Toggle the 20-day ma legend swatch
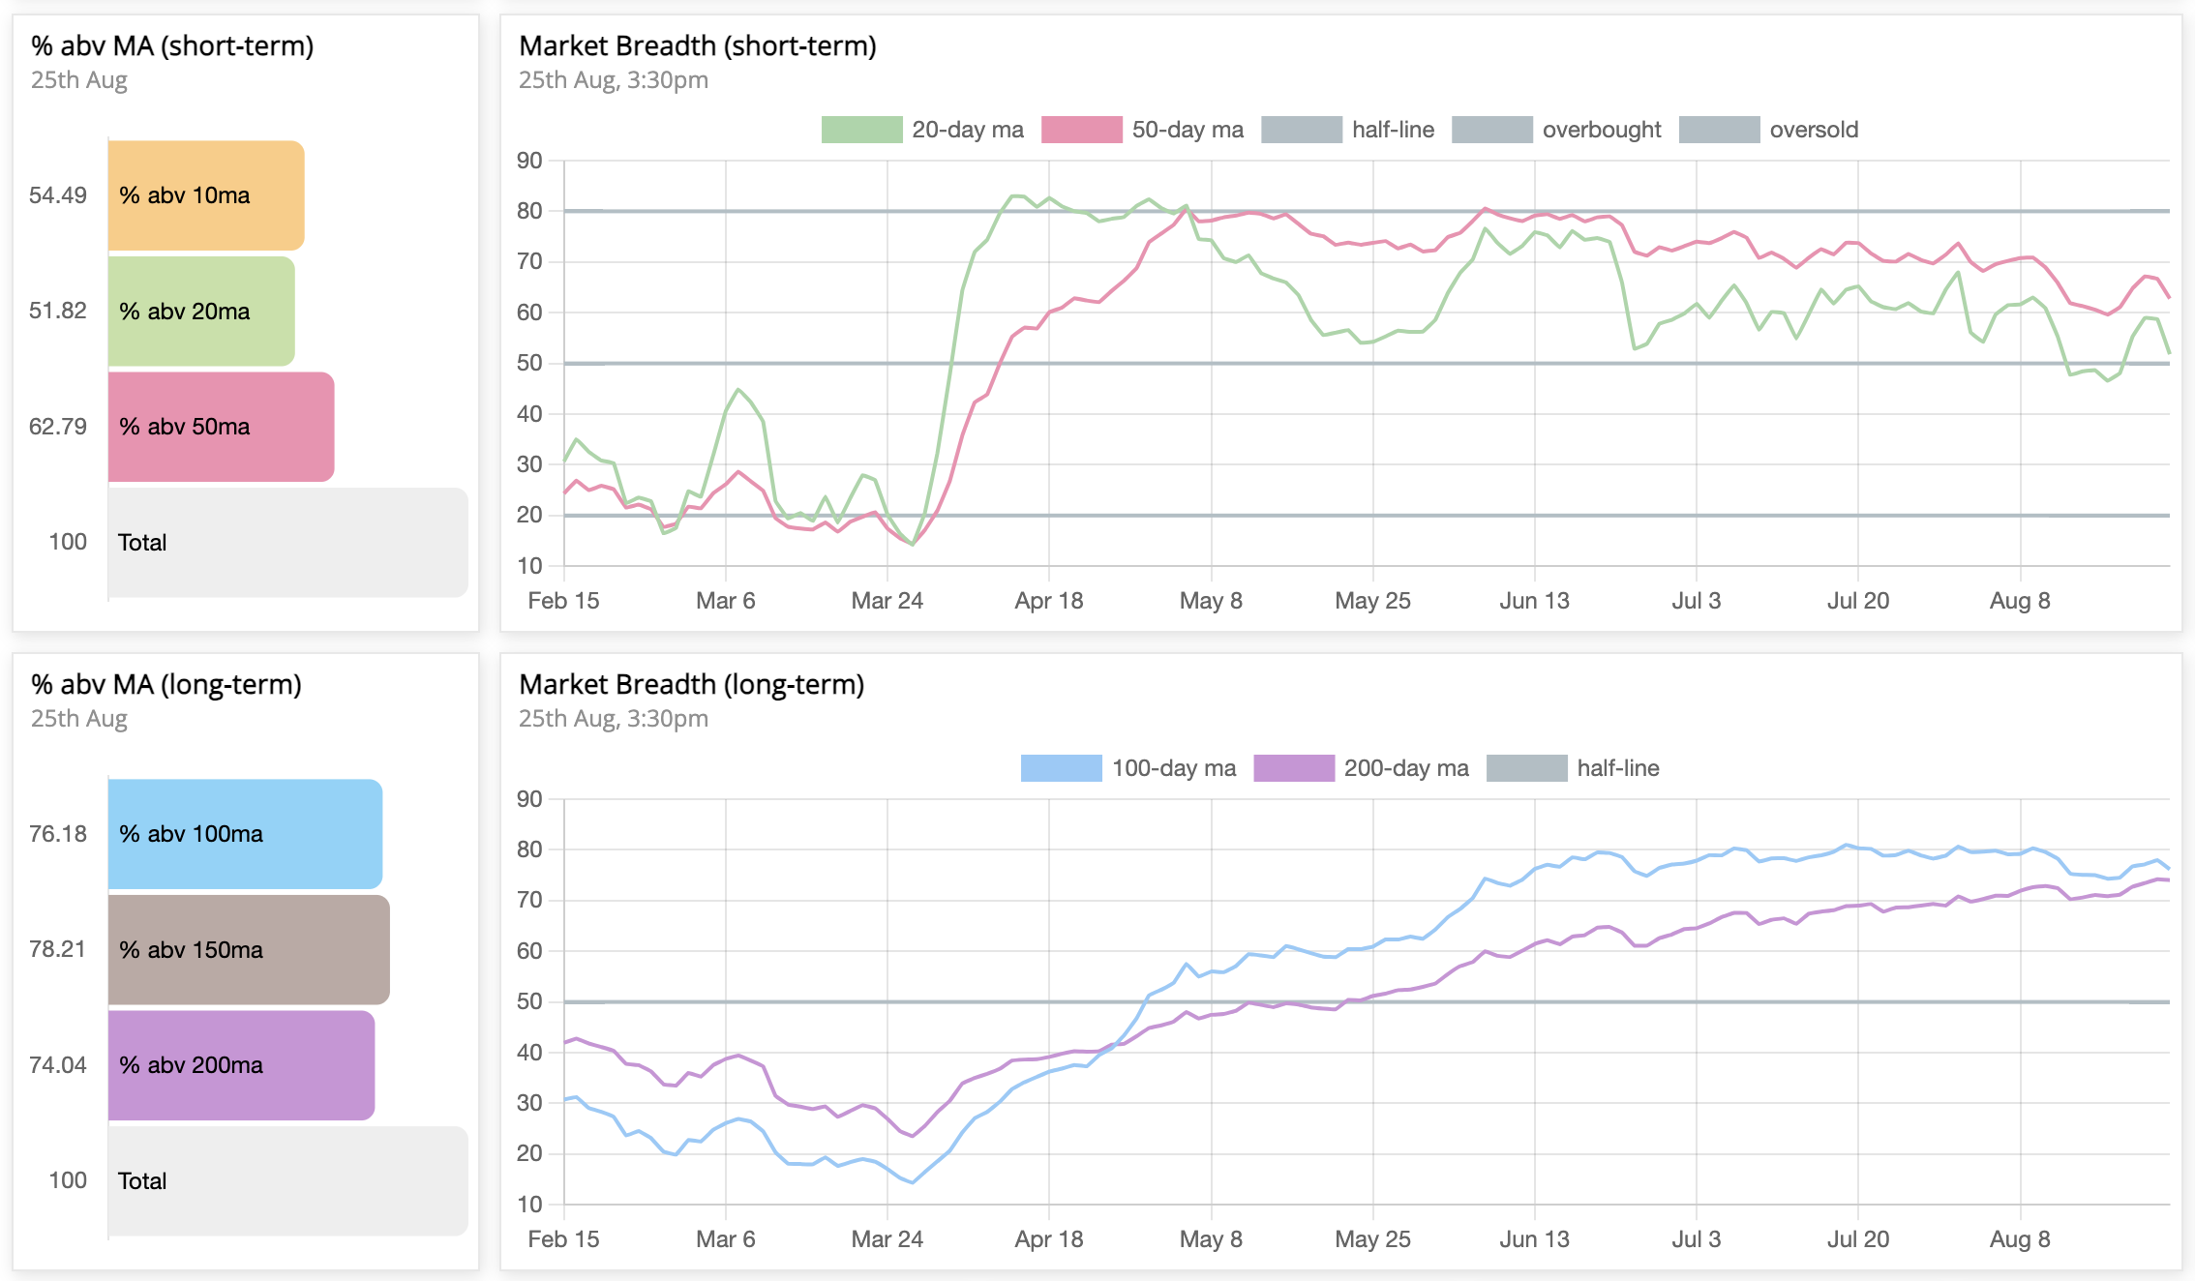 [x=861, y=130]
